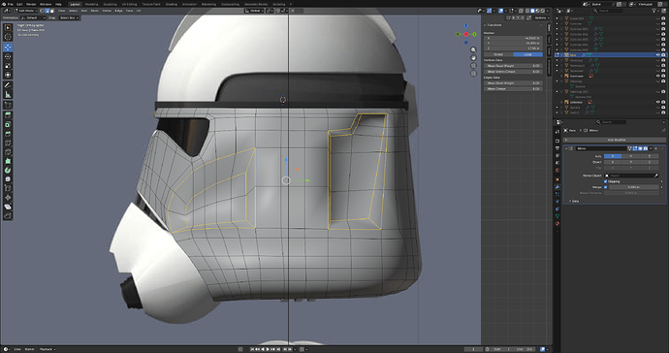
Task: Open the Mesh menu in viewport header
Action: (x=95, y=11)
